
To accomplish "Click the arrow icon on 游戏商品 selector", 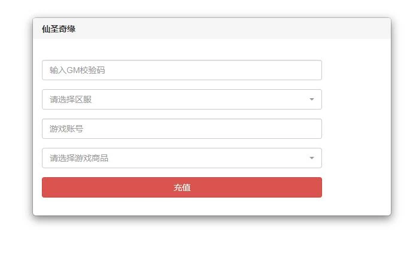I will 311,158.
